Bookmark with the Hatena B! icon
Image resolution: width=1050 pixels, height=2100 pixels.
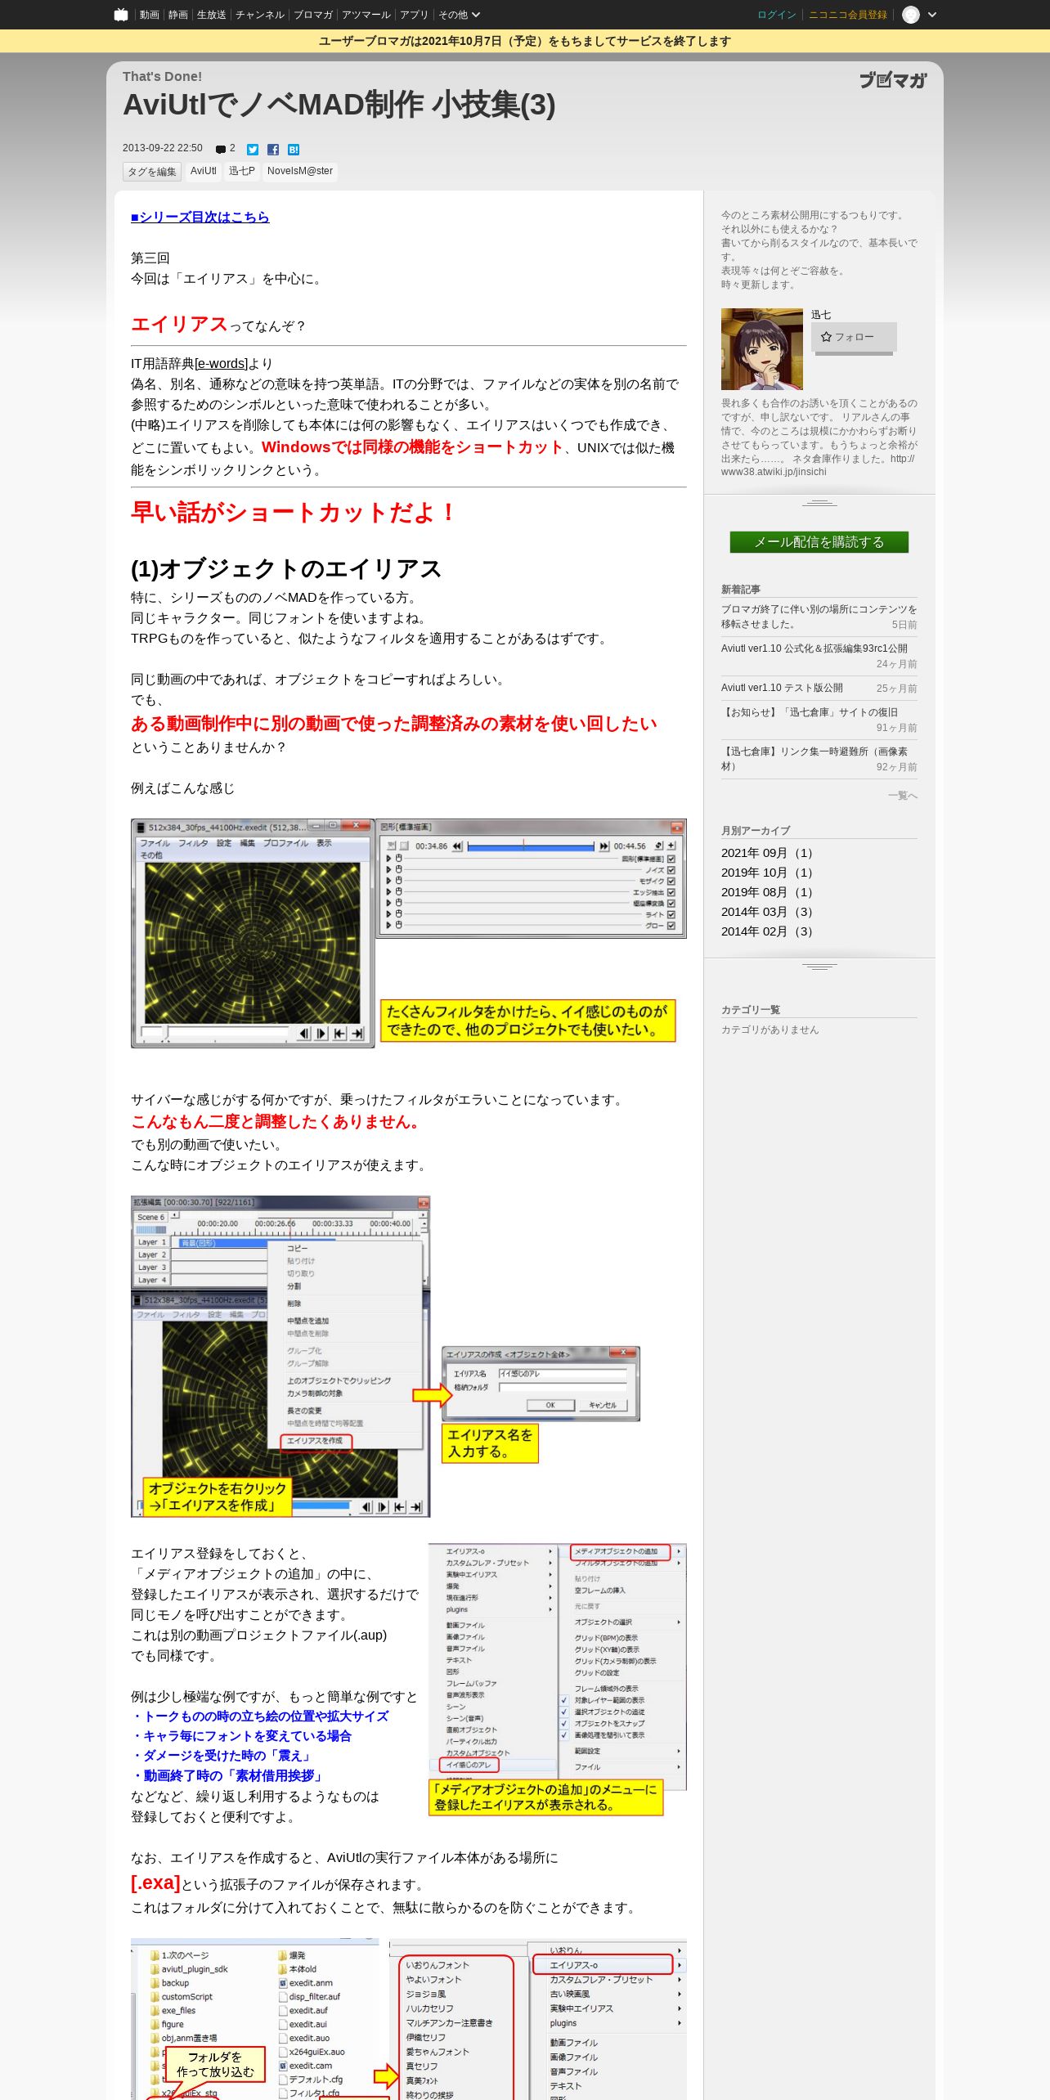pos(294,150)
